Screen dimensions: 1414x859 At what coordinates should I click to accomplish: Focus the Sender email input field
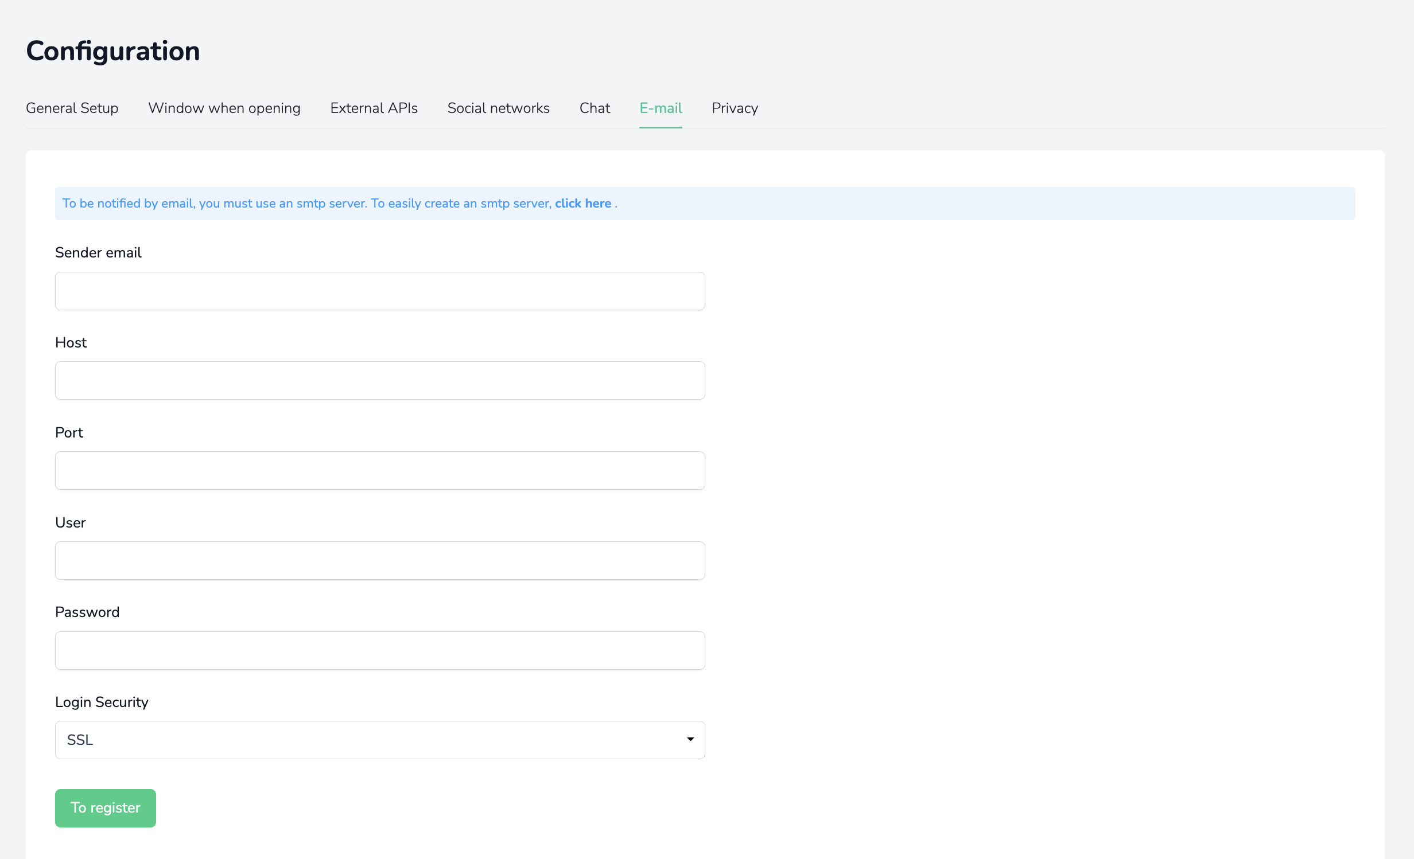coord(379,291)
